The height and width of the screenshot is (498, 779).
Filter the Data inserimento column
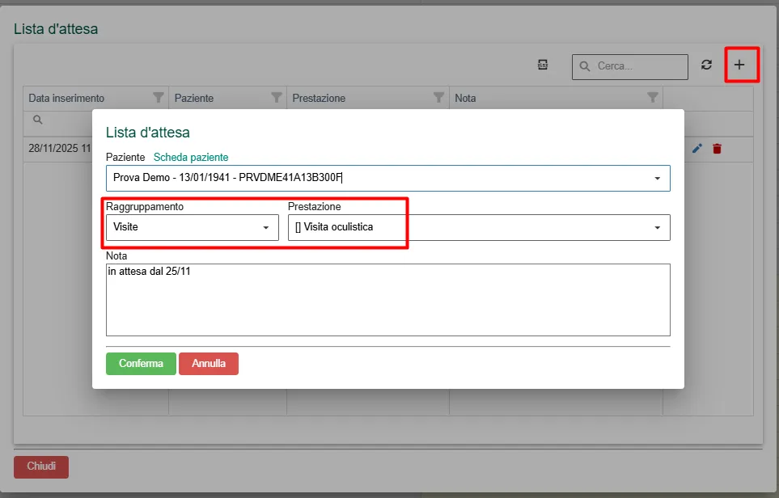click(x=159, y=98)
